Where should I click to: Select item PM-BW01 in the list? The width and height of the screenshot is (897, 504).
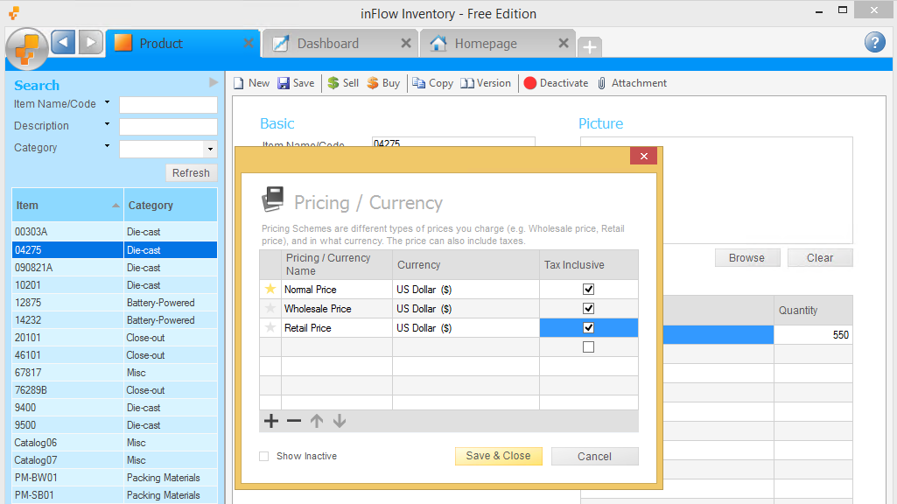[115, 478]
